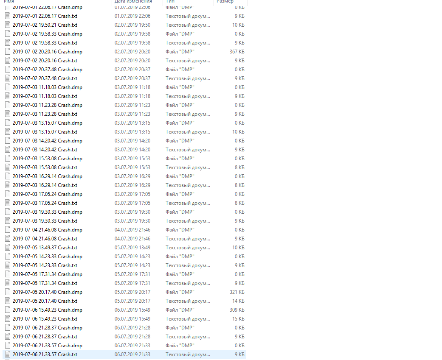The height and width of the screenshot is (360, 442).
Task: Click the text icon for 2019-07-02 20.20.16 Crash.txt
Action: pyautogui.click(x=8, y=61)
